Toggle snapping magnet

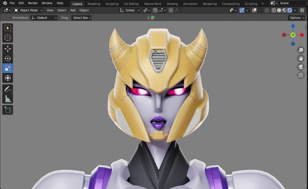pos(155,10)
